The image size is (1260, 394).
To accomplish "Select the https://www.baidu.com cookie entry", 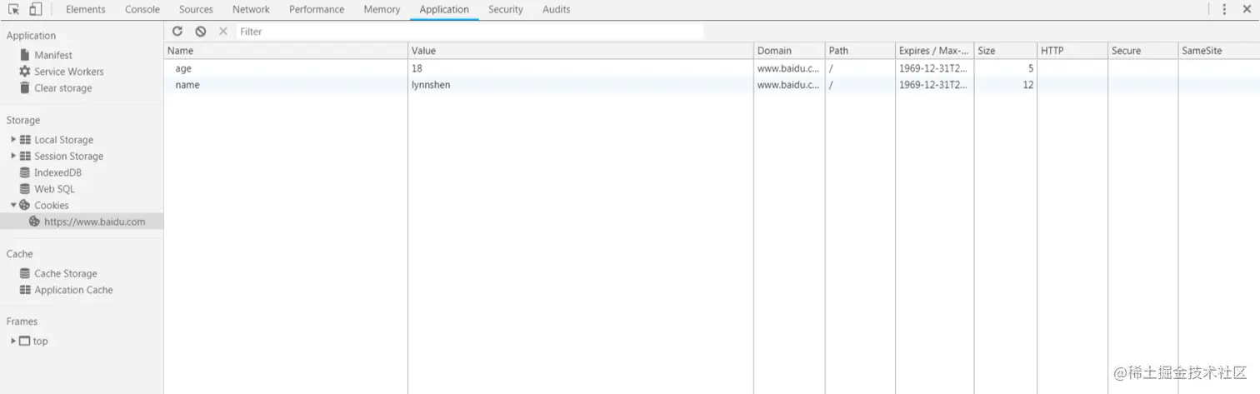I will pyautogui.click(x=82, y=222).
